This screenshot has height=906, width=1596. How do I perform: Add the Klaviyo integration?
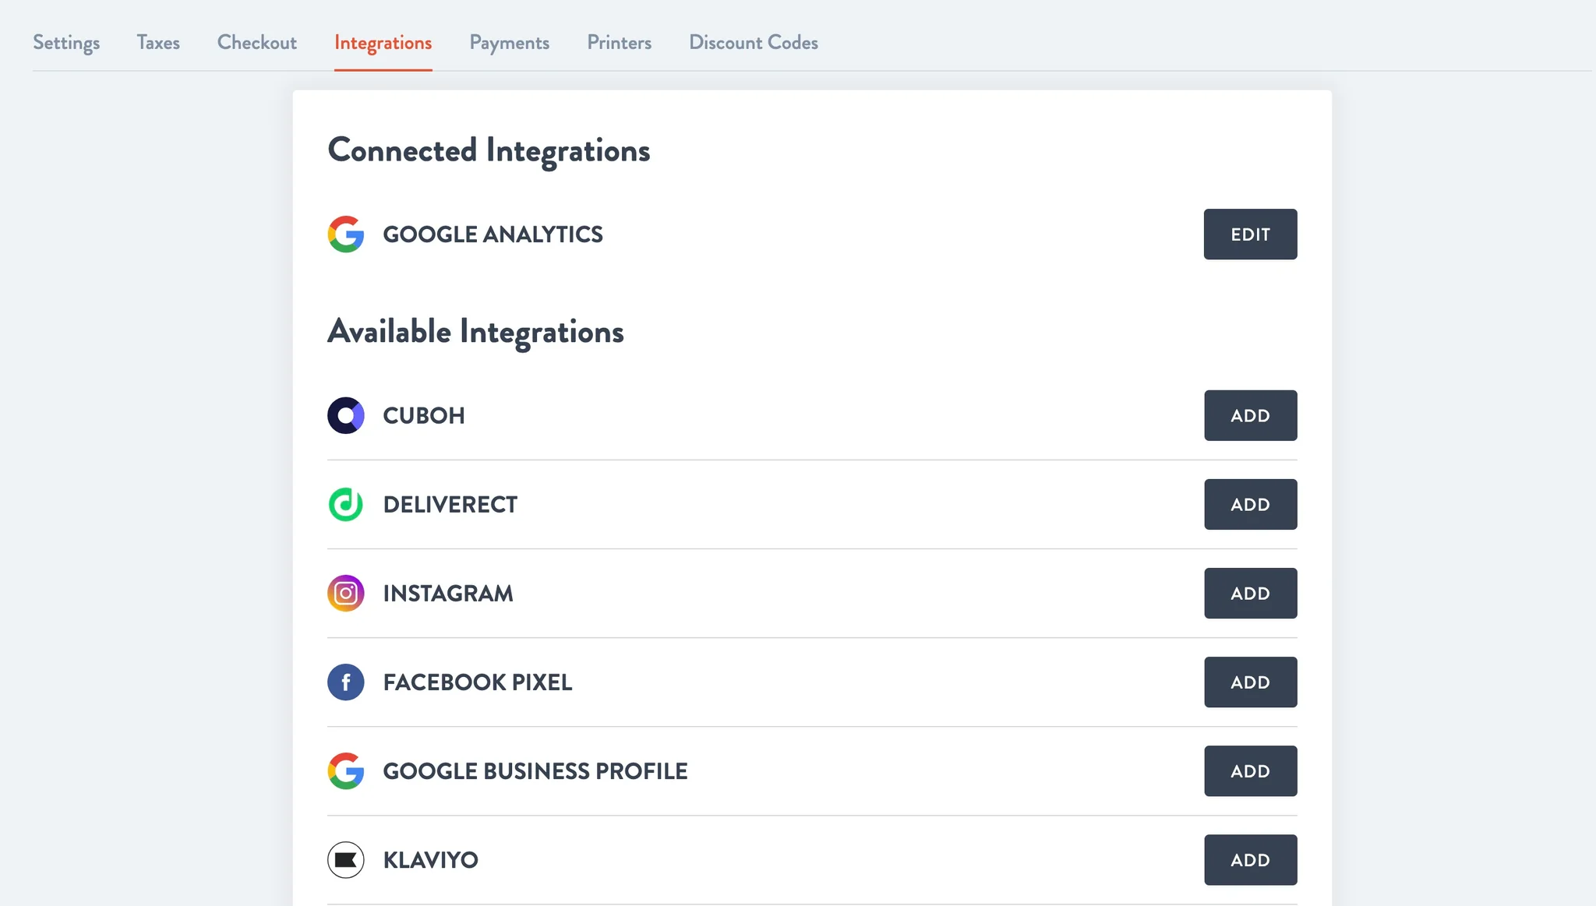coord(1250,859)
